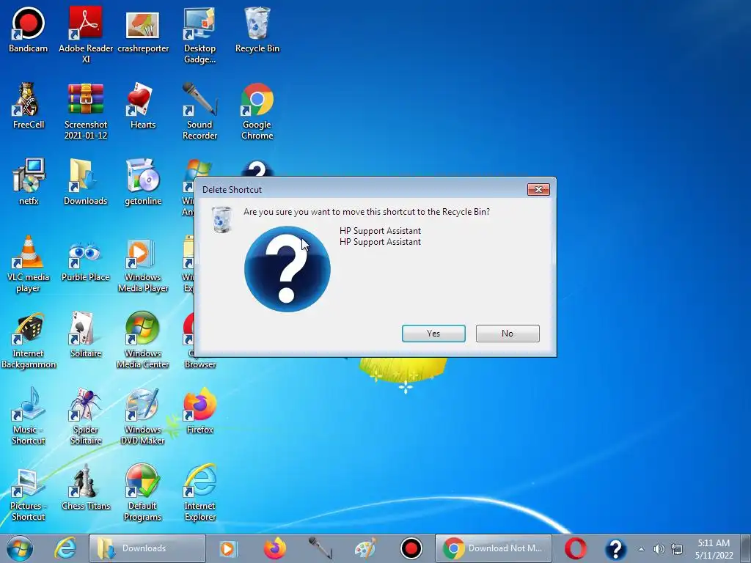Select the Bandicam desktop shortcut

[29, 29]
